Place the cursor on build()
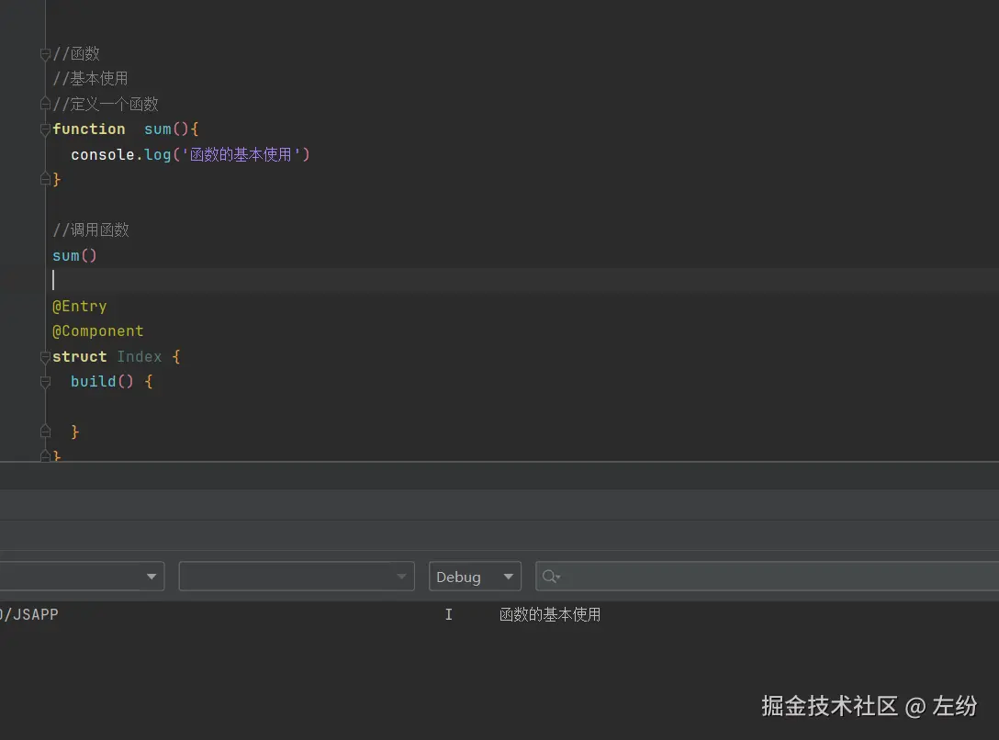The image size is (999, 740). (x=102, y=381)
